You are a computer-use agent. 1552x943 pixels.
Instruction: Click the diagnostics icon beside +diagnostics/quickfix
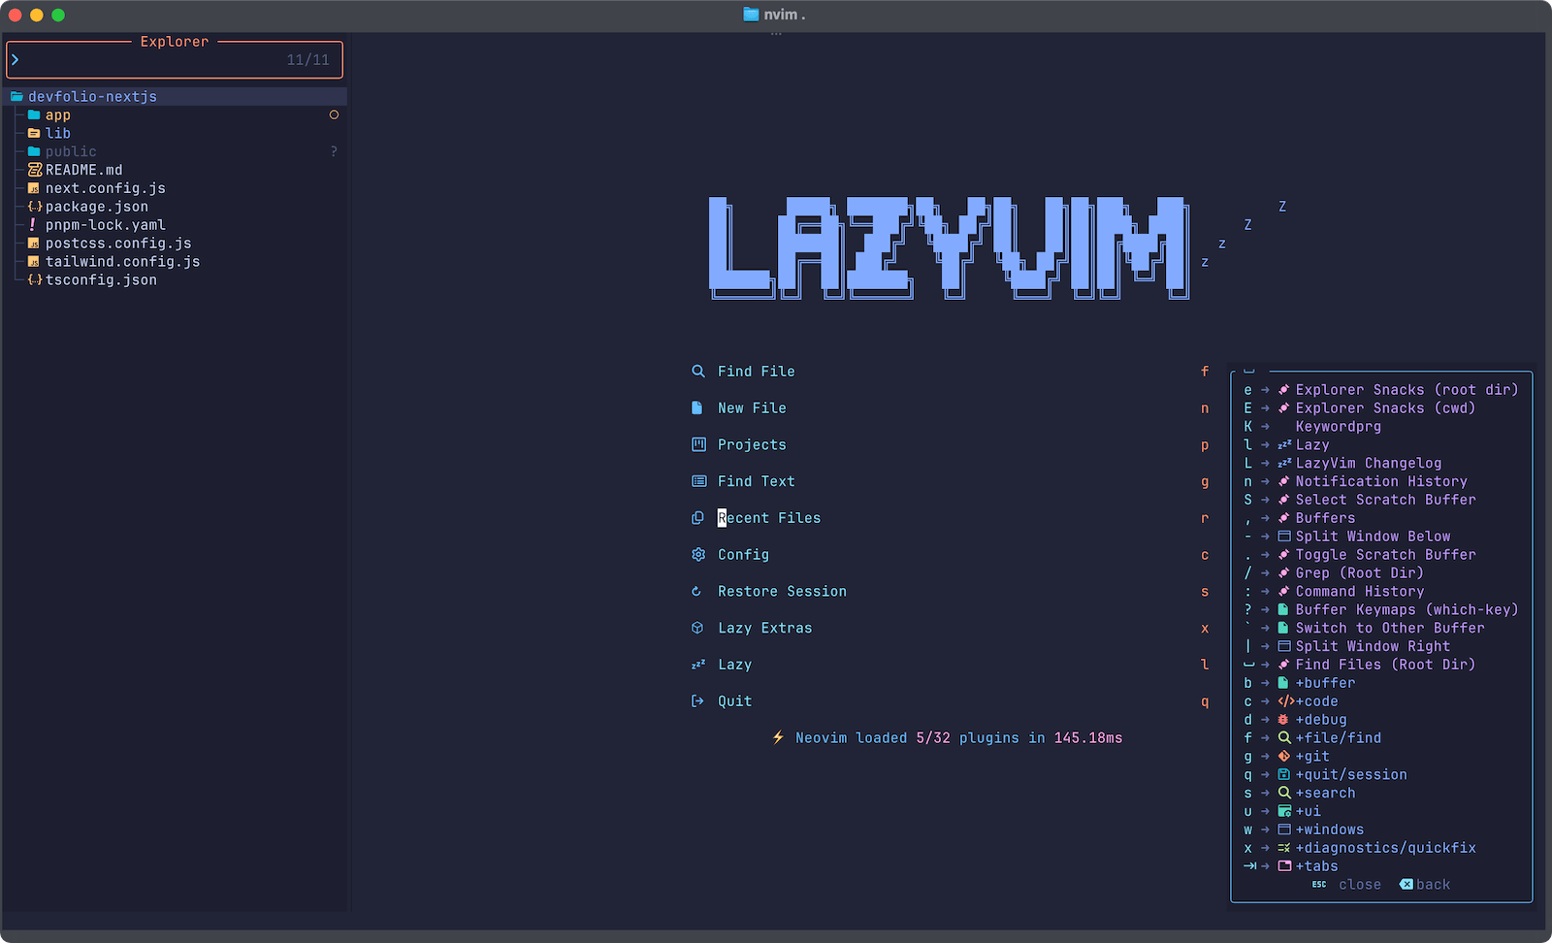tap(1284, 848)
